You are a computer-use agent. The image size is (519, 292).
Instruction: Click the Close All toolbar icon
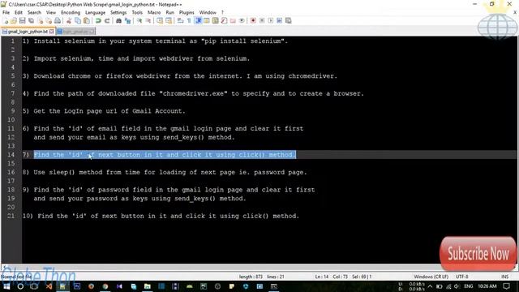[49, 20]
